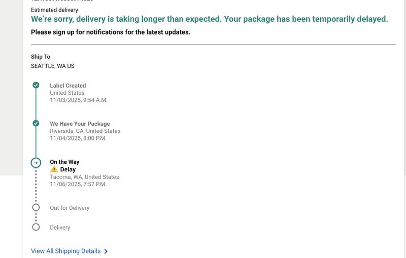Screen dimensions: 406x258
Task: Click the delivery delayed apology headline
Action: point(209,19)
